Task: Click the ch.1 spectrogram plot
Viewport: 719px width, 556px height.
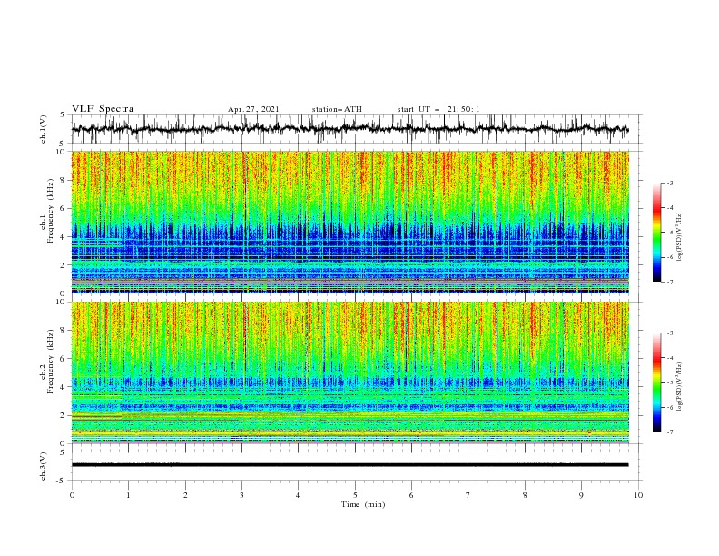Action: (350, 222)
